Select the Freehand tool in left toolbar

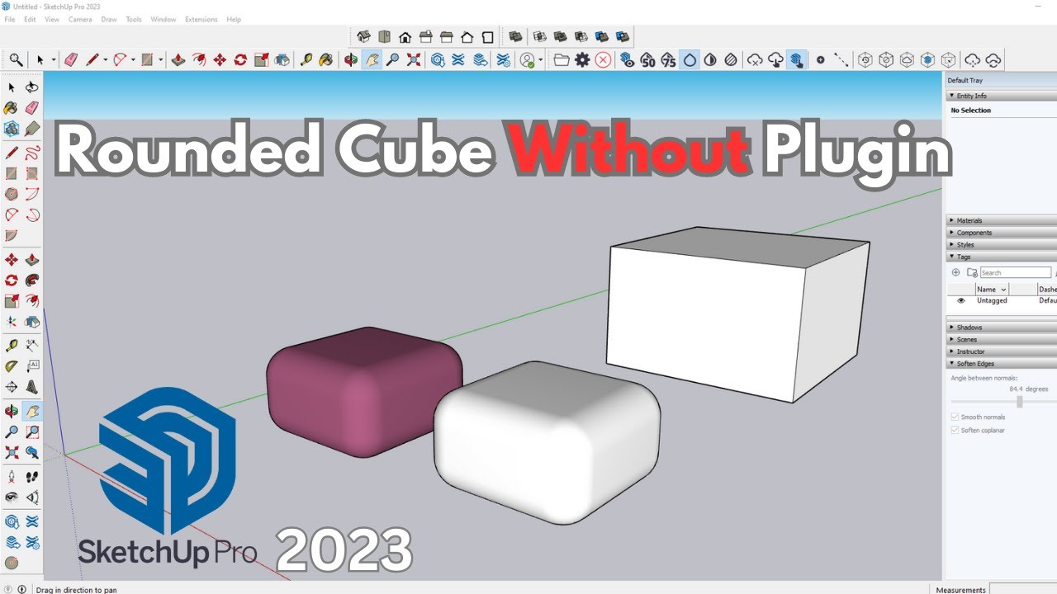[32, 153]
